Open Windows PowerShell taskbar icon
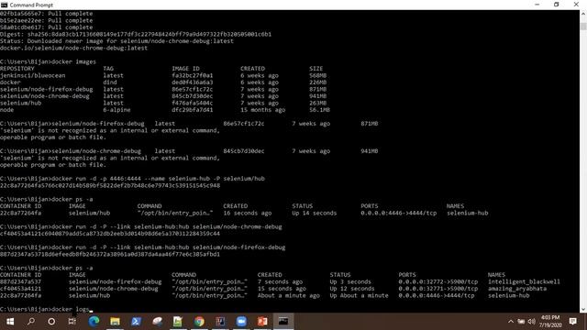The image size is (587, 330). click(136, 322)
